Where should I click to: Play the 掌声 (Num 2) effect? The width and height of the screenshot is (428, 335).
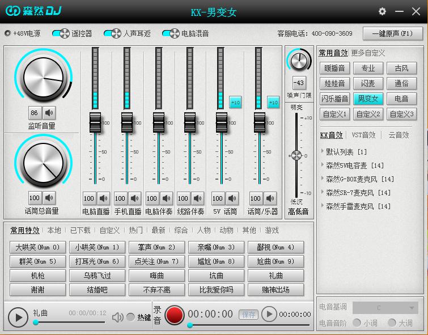156,247
